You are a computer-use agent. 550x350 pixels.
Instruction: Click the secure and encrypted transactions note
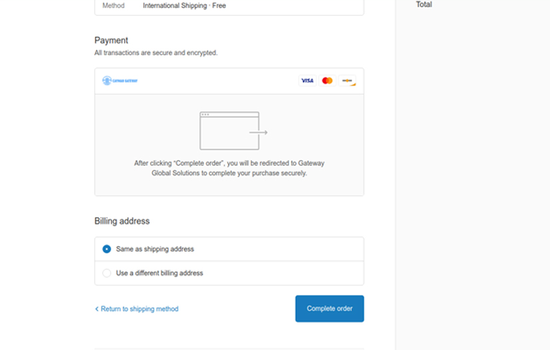156,53
